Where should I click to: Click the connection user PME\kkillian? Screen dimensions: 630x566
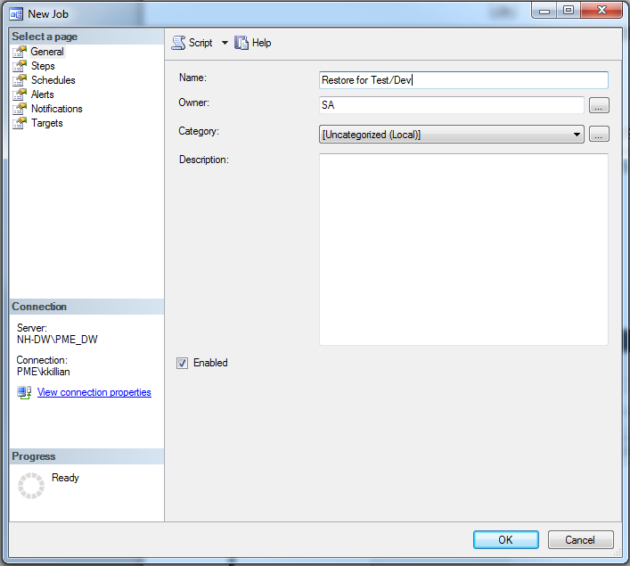[x=44, y=372]
